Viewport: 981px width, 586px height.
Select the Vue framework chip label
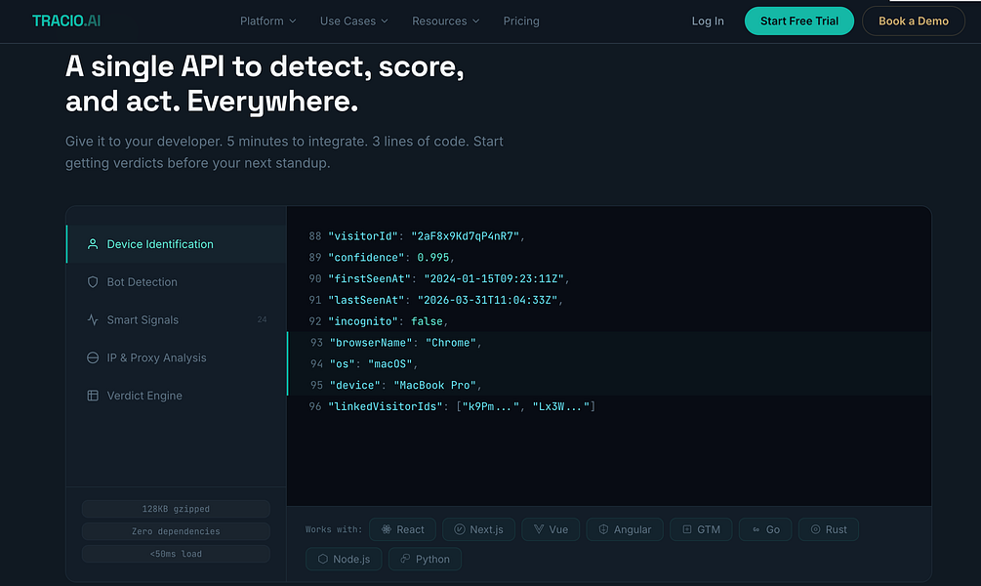[x=558, y=529]
